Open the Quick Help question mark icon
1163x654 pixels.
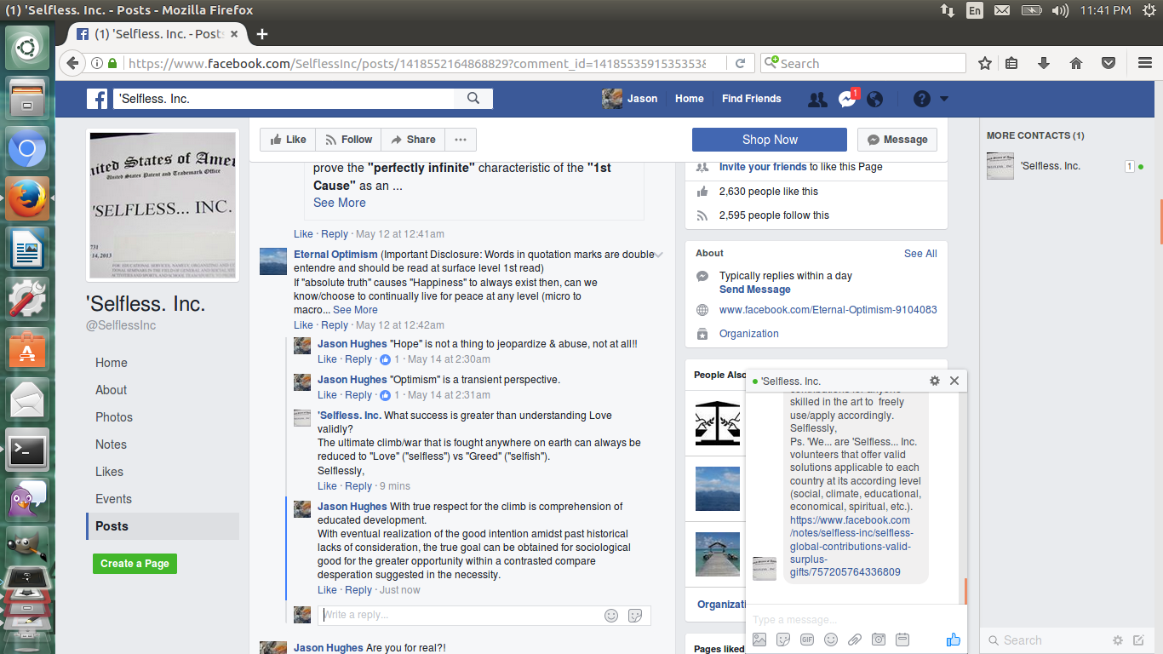pyautogui.click(x=922, y=99)
